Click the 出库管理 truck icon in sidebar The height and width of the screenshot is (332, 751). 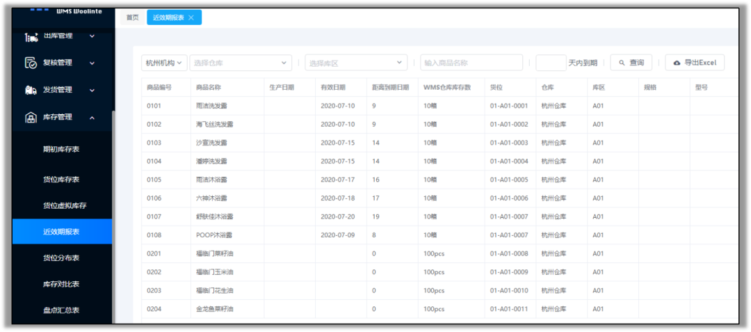click(x=31, y=35)
